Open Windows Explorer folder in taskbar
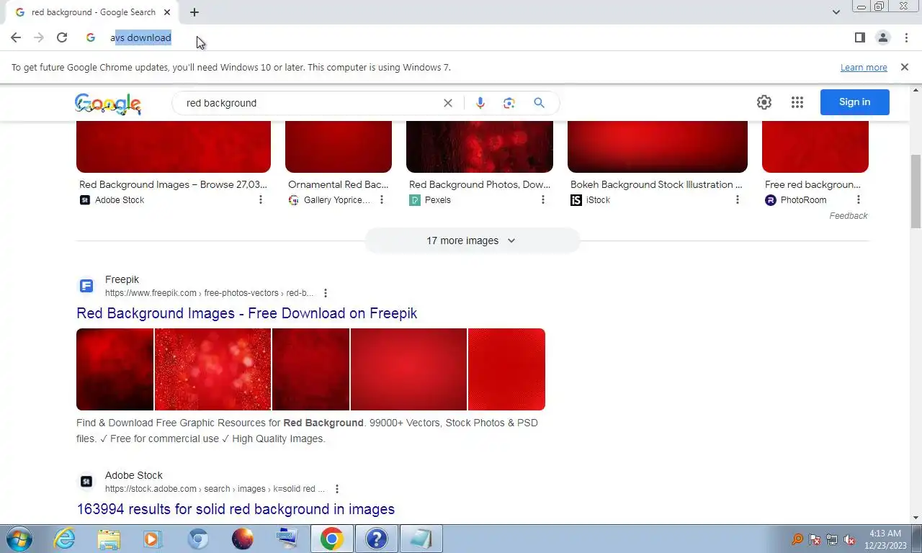The width and height of the screenshot is (922, 553). 109,539
